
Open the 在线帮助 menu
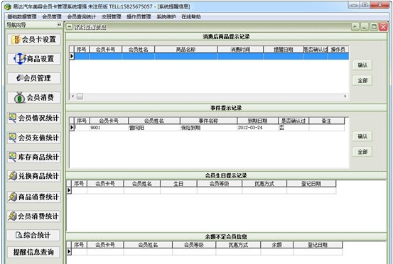191,17
